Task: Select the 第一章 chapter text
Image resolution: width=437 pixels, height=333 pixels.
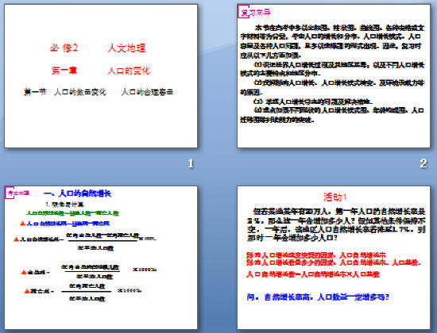Action: click(64, 71)
